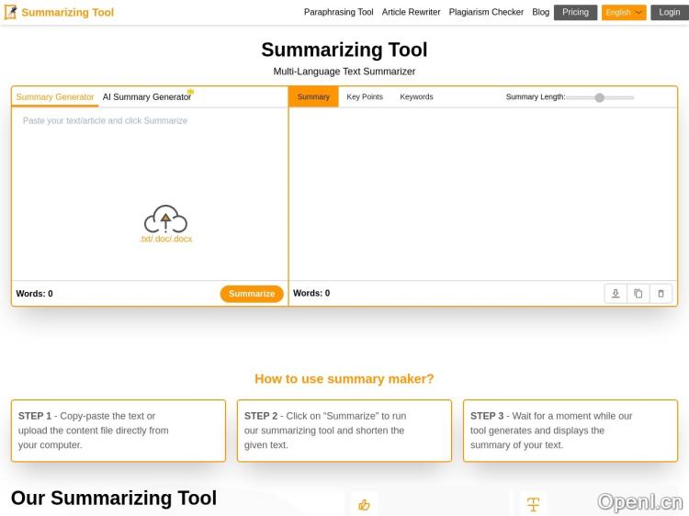Click the Summarizing Tool logo icon
Image resolution: width=689 pixels, height=516 pixels.
(x=11, y=12)
